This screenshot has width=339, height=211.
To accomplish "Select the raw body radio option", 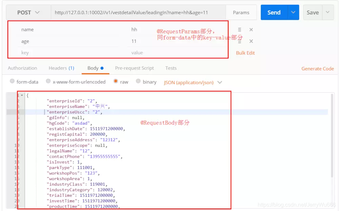I will [x=116, y=81].
